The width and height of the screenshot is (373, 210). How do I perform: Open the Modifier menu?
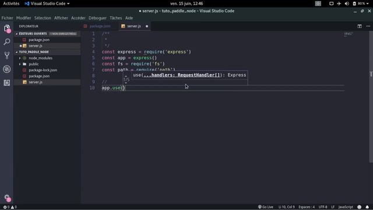coord(23,18)
